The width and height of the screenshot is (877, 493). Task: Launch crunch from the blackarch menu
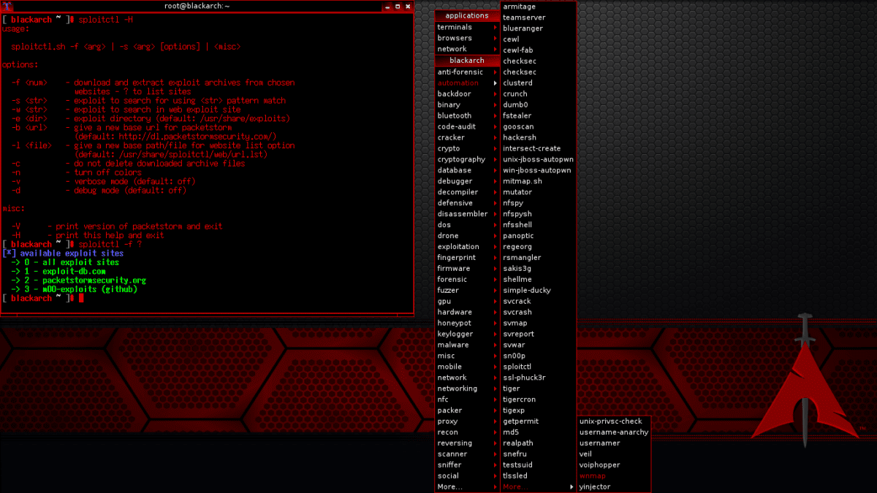pos(515,93)
